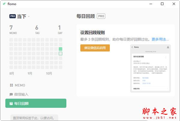
Task: Click the outlined PRO badge next to 每日回顾
Action: (101, 16)
